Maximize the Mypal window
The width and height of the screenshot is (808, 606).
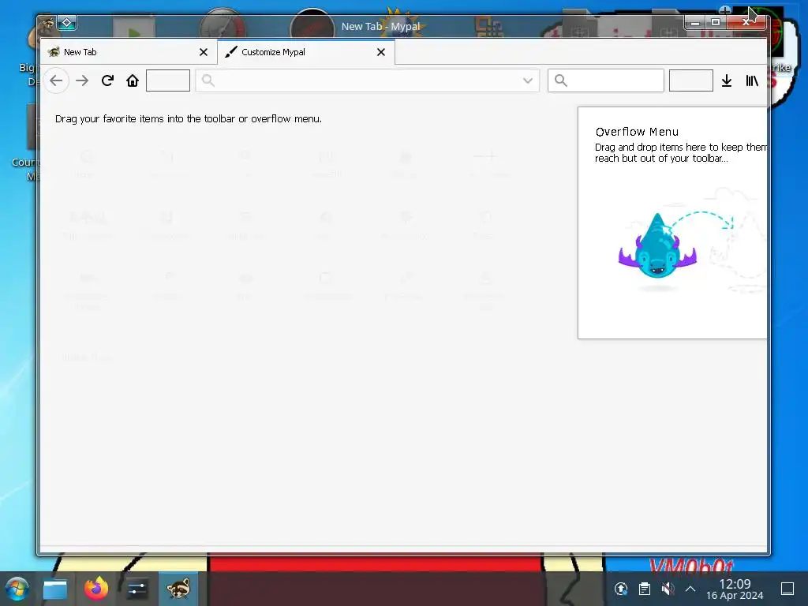tap(716, 22)
